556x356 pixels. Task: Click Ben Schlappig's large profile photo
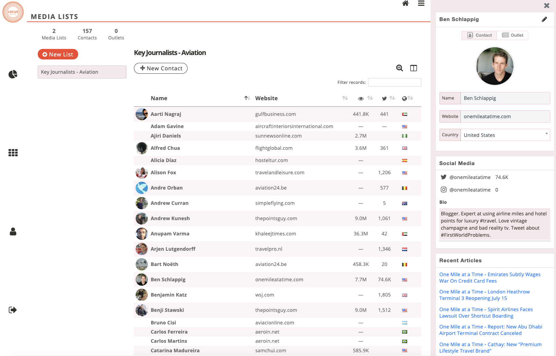[x=494, y=66]
